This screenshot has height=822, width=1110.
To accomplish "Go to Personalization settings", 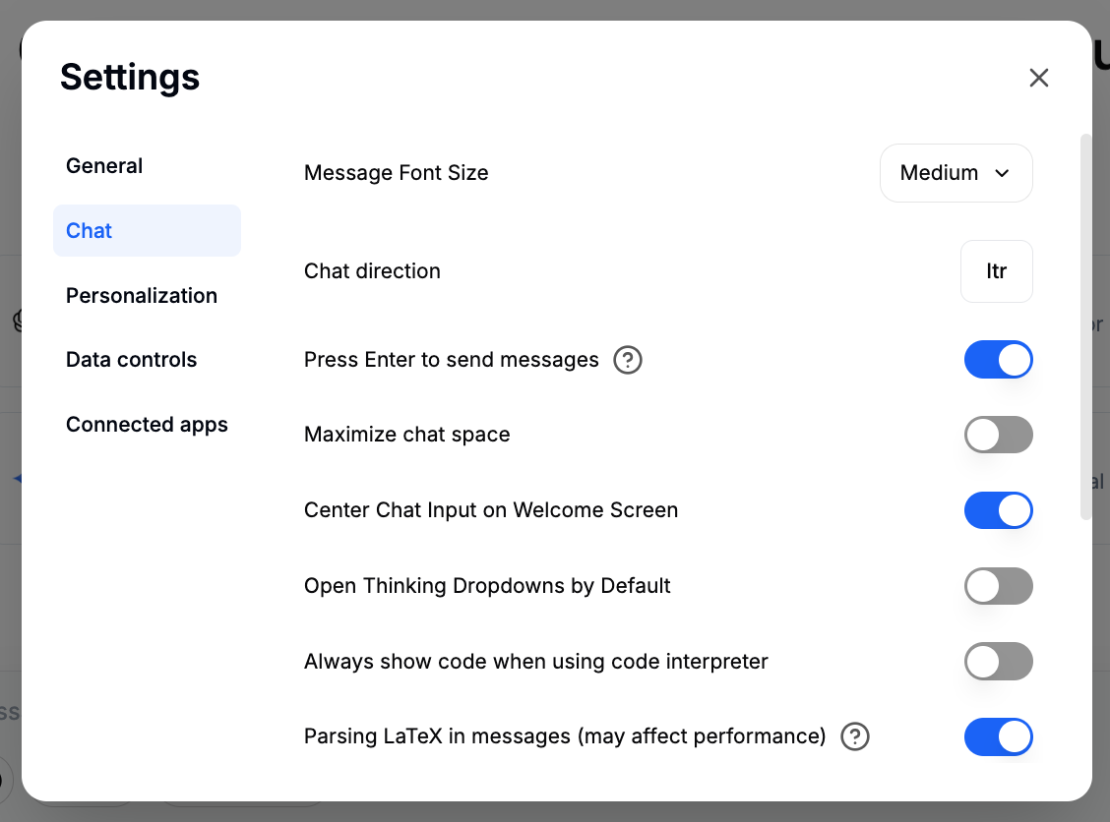I will (x=142, y=296).
